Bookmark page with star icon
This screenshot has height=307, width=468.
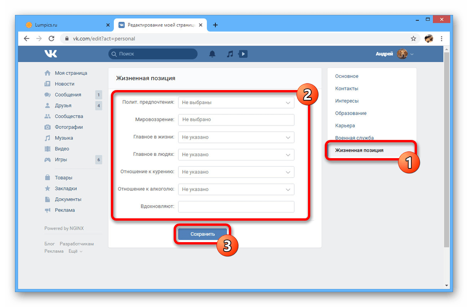pyautogui.click(x=413, y=39)
